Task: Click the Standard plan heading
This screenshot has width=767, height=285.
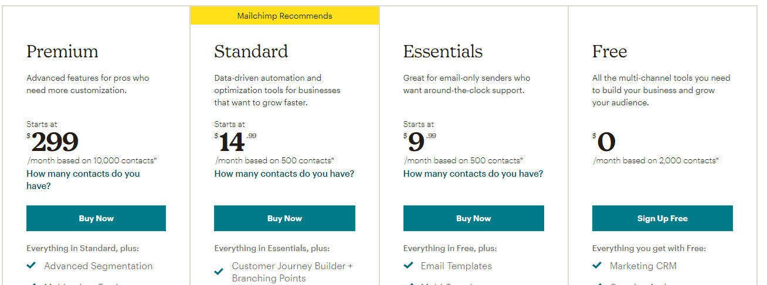Action: 251,51
